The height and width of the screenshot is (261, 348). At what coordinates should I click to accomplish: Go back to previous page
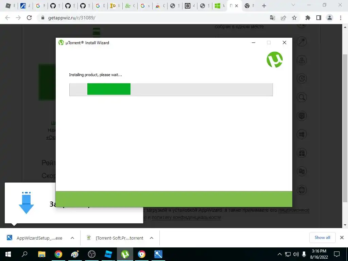pyautogui.click(x=7, y=18)
